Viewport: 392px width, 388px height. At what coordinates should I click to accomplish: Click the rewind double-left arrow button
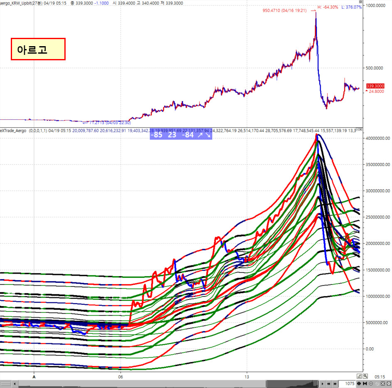tap(328, 383)
